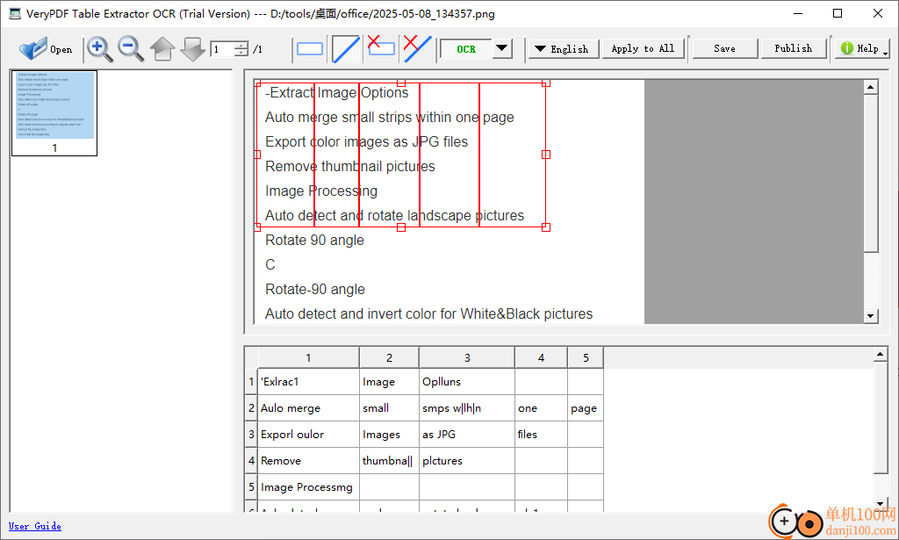Open the English language dropdown
This screenshot has width=899, height=540.
click(563, 48)
